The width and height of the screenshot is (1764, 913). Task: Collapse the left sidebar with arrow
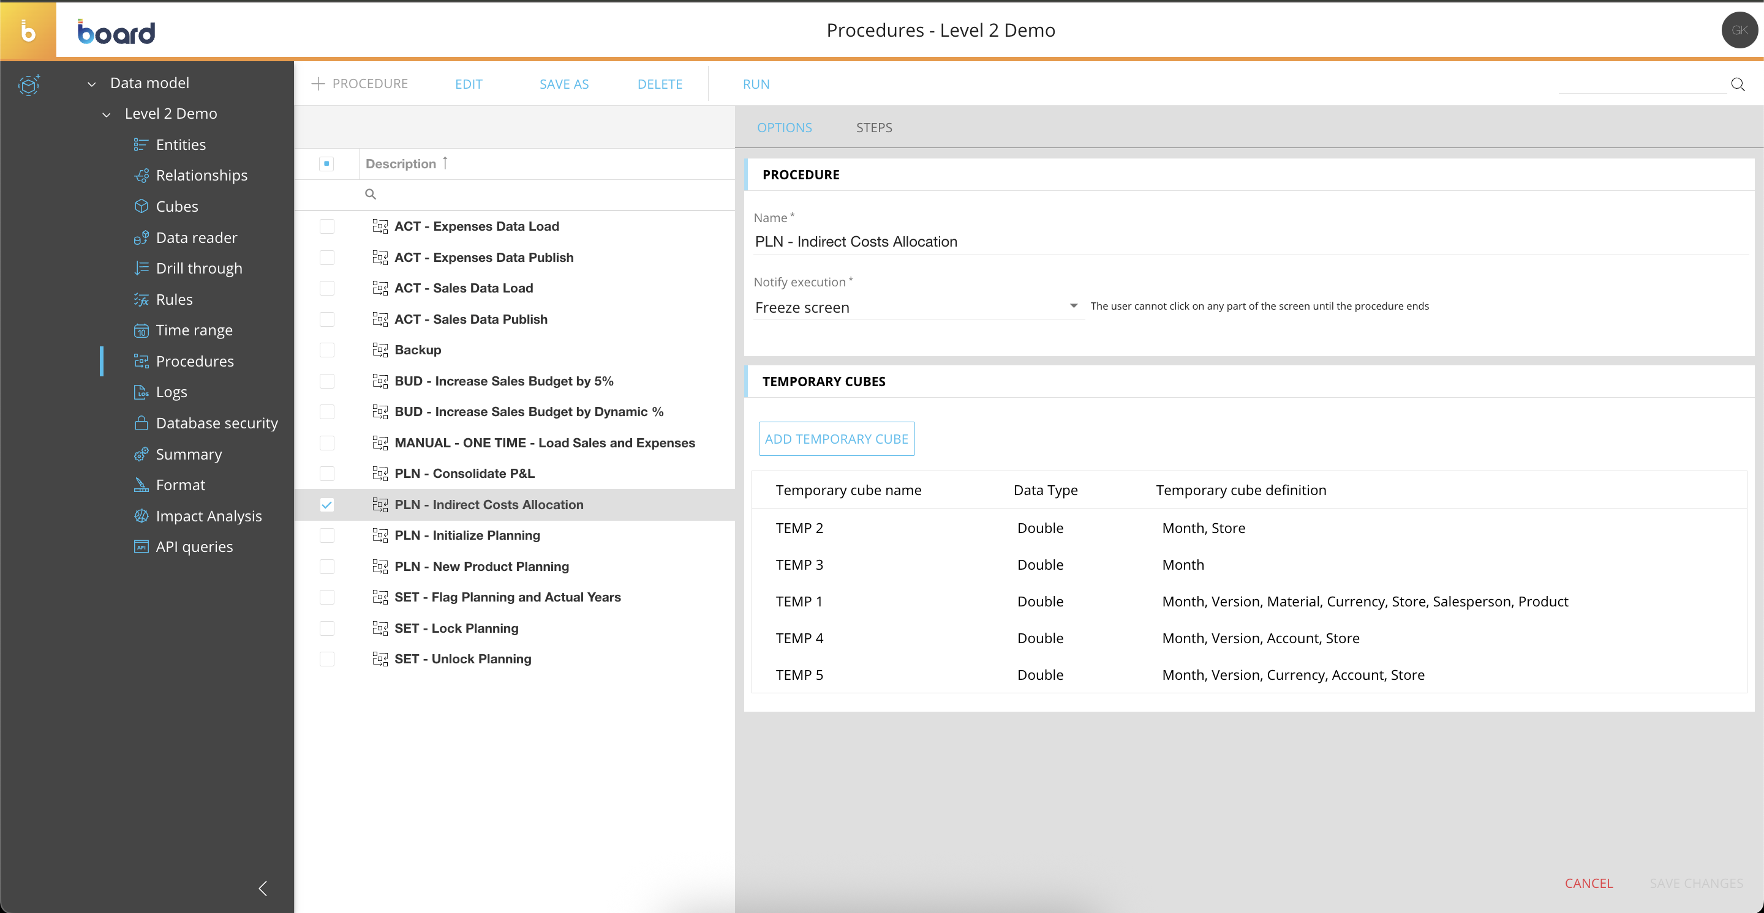(x=262, y=888)
